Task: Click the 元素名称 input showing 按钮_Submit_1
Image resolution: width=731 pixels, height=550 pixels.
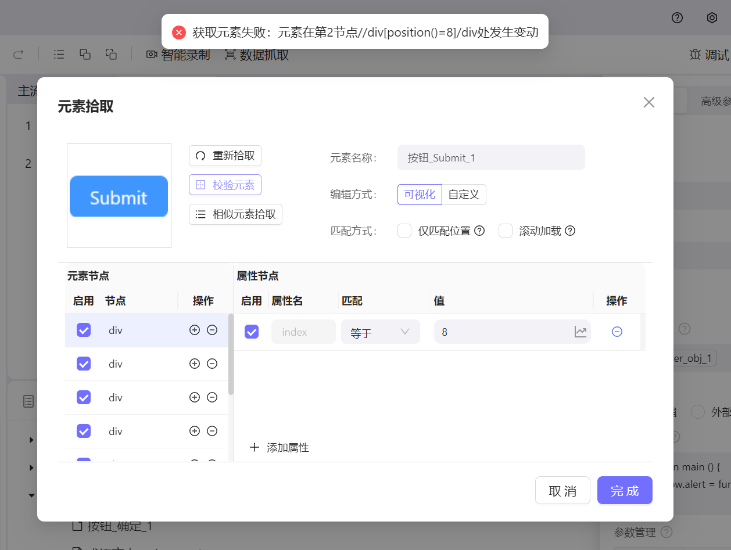Action: click(491, 157)
